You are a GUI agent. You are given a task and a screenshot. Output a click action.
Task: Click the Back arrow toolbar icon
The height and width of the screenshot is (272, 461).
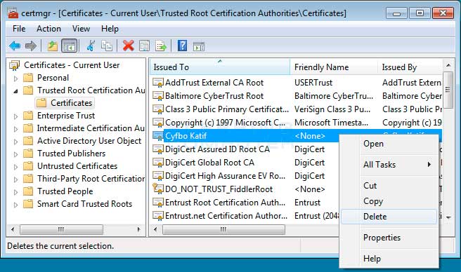tap(15, 46)
